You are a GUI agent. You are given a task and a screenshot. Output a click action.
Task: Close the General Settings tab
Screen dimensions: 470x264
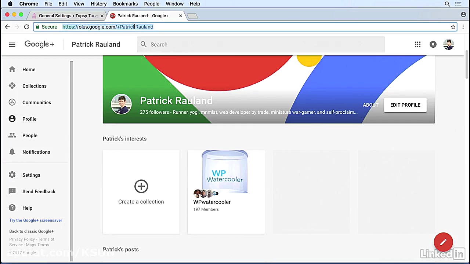tap(102, 16)
